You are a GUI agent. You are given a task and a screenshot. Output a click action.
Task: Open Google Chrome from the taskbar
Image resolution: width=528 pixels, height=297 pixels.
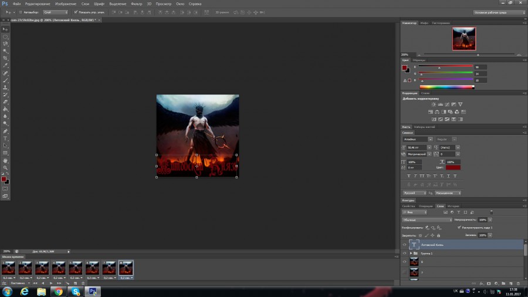[59, 291]
